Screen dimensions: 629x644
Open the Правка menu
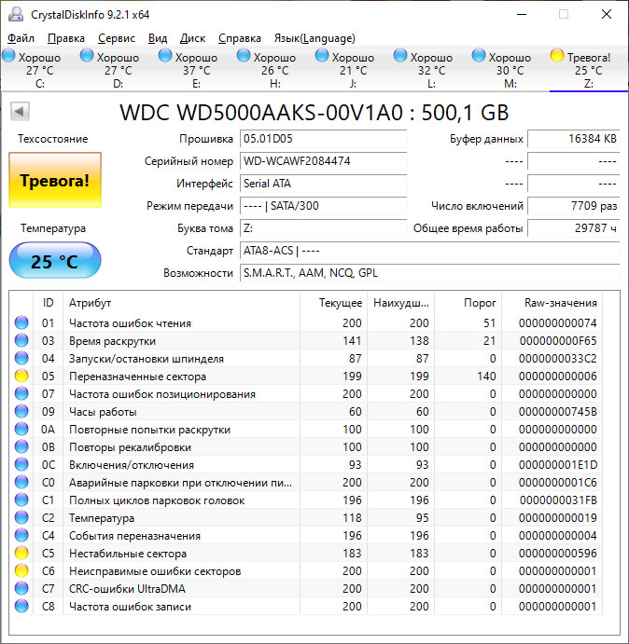click(66, 38)
